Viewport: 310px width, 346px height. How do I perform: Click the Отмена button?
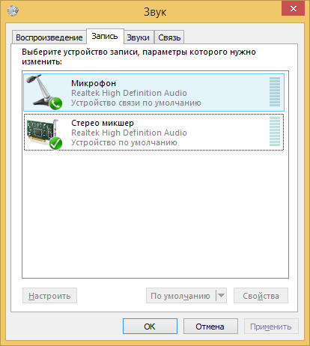(210, 327)
